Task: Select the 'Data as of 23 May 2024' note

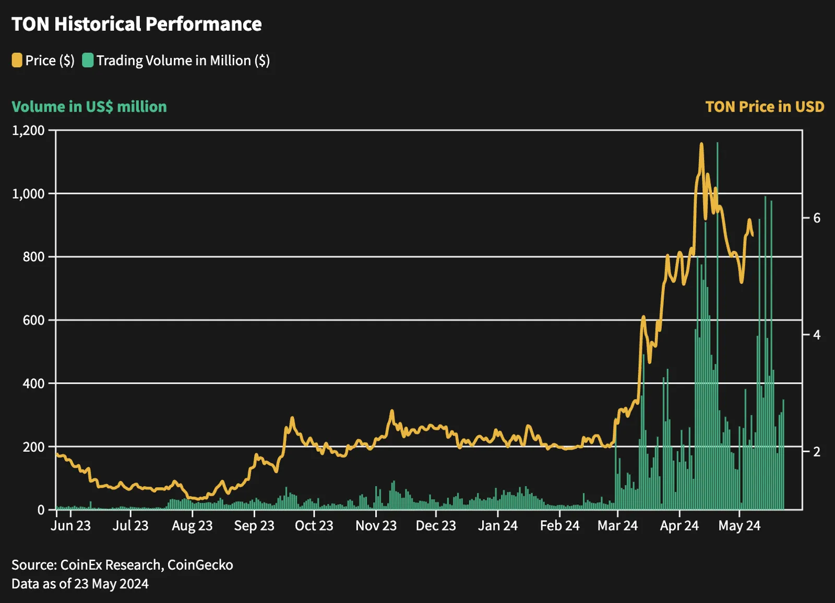Action: pos(80,584)
